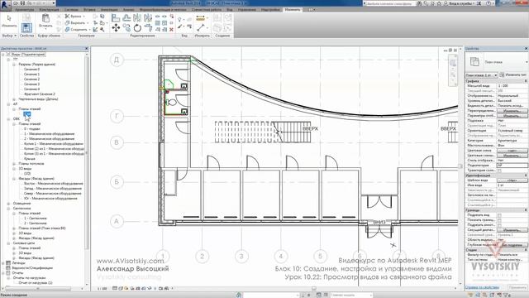Image resolution: width=529 pixels, height=298 pixels.
Task: Open the Управление ribbon tab
Action: click(247, 10)
